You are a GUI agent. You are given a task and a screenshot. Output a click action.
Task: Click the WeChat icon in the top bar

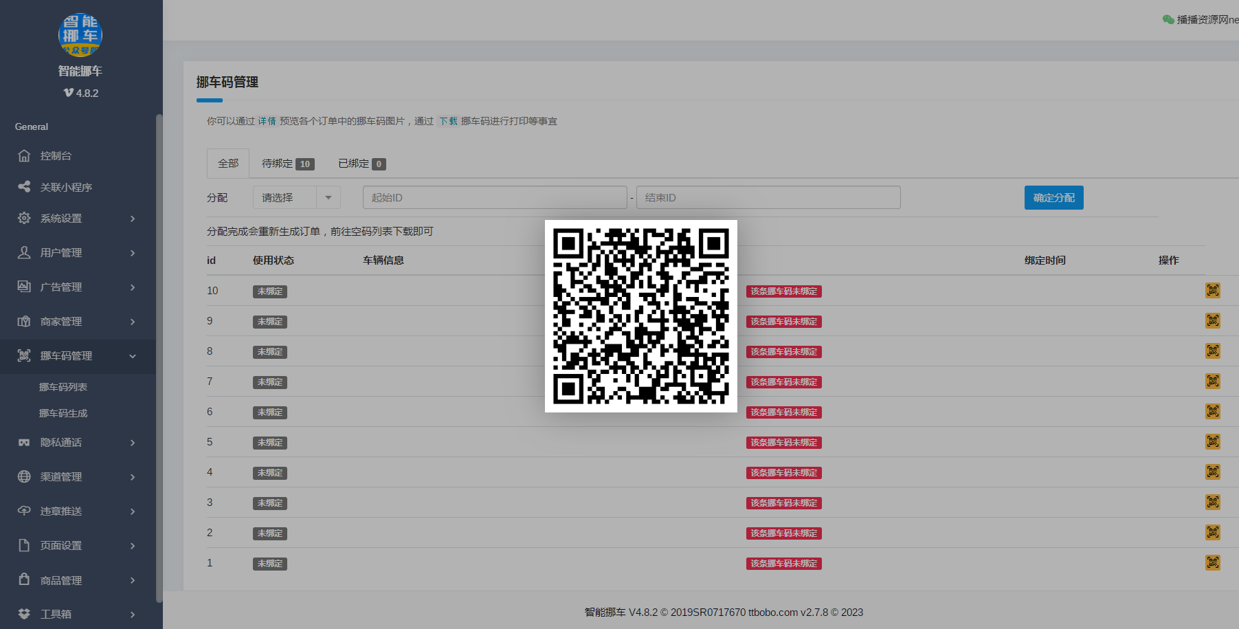pyautogui.click(x=1168, y=19)
